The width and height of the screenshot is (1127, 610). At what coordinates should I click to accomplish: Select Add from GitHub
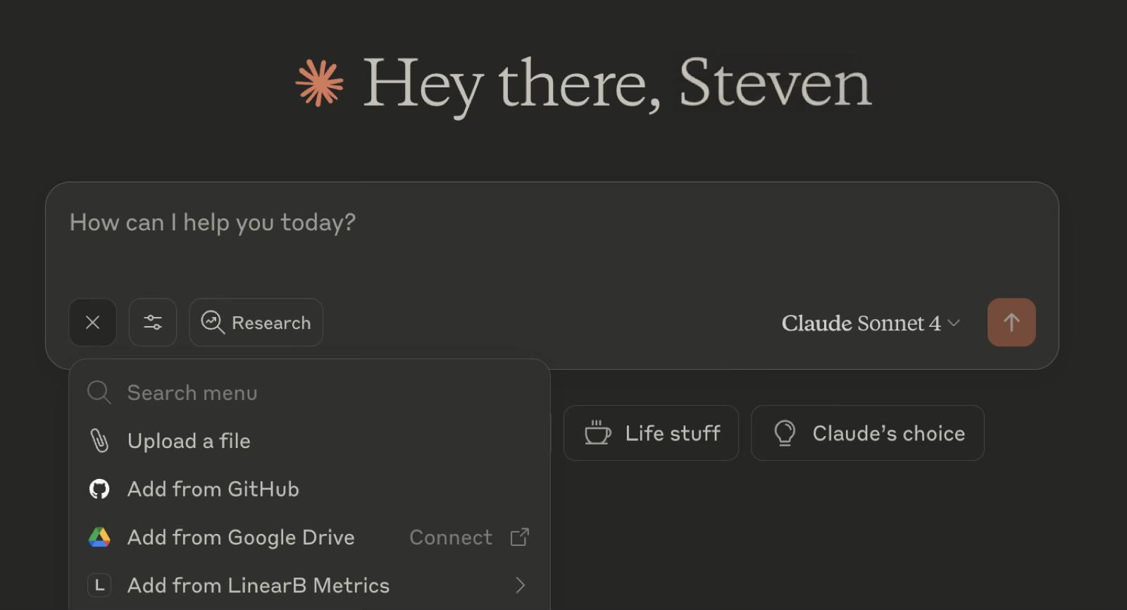click(x=310, y=489)
